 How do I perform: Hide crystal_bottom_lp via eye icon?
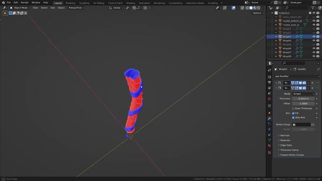tap(314, 21)
